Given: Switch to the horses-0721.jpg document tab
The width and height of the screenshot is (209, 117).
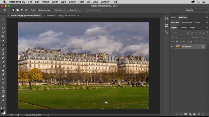Looking at the screenshot, I should pyautogui.click(x=63, y=15).
